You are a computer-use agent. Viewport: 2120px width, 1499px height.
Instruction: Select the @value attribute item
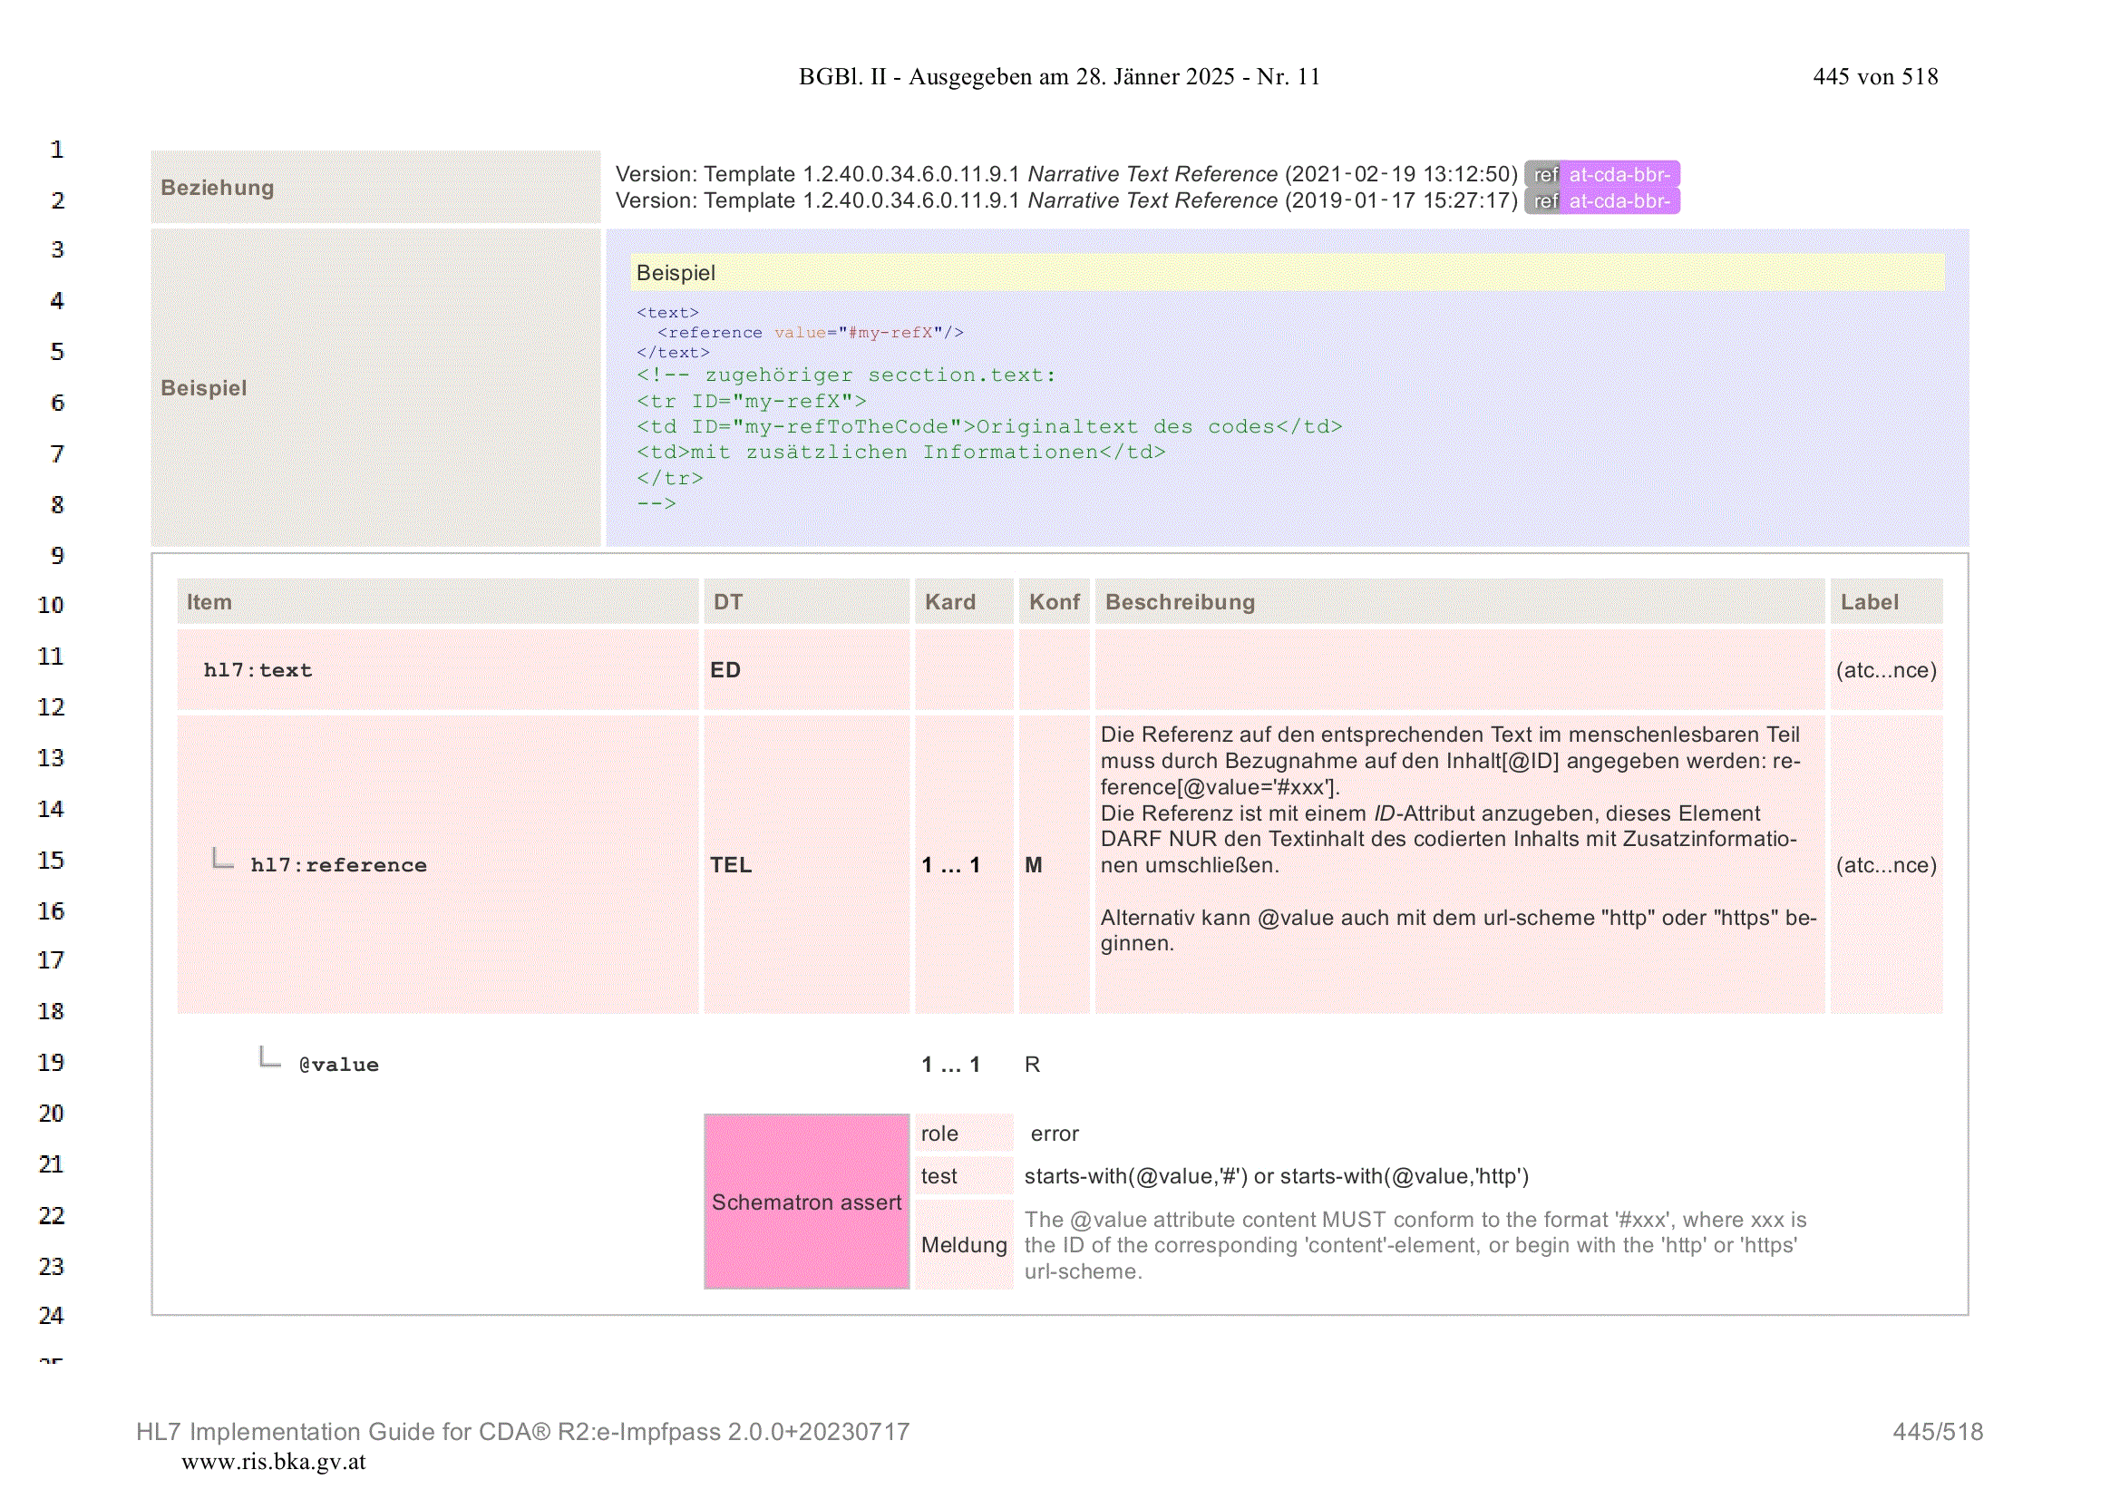point(338,1065)
